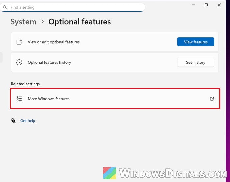Go back to System breadcrumb
This screenshot has width=230, height=182.
tap(23, 22)
